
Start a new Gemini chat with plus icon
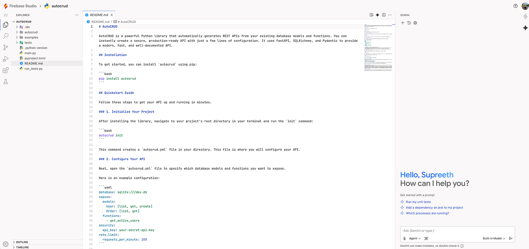(x=402, y=23)
